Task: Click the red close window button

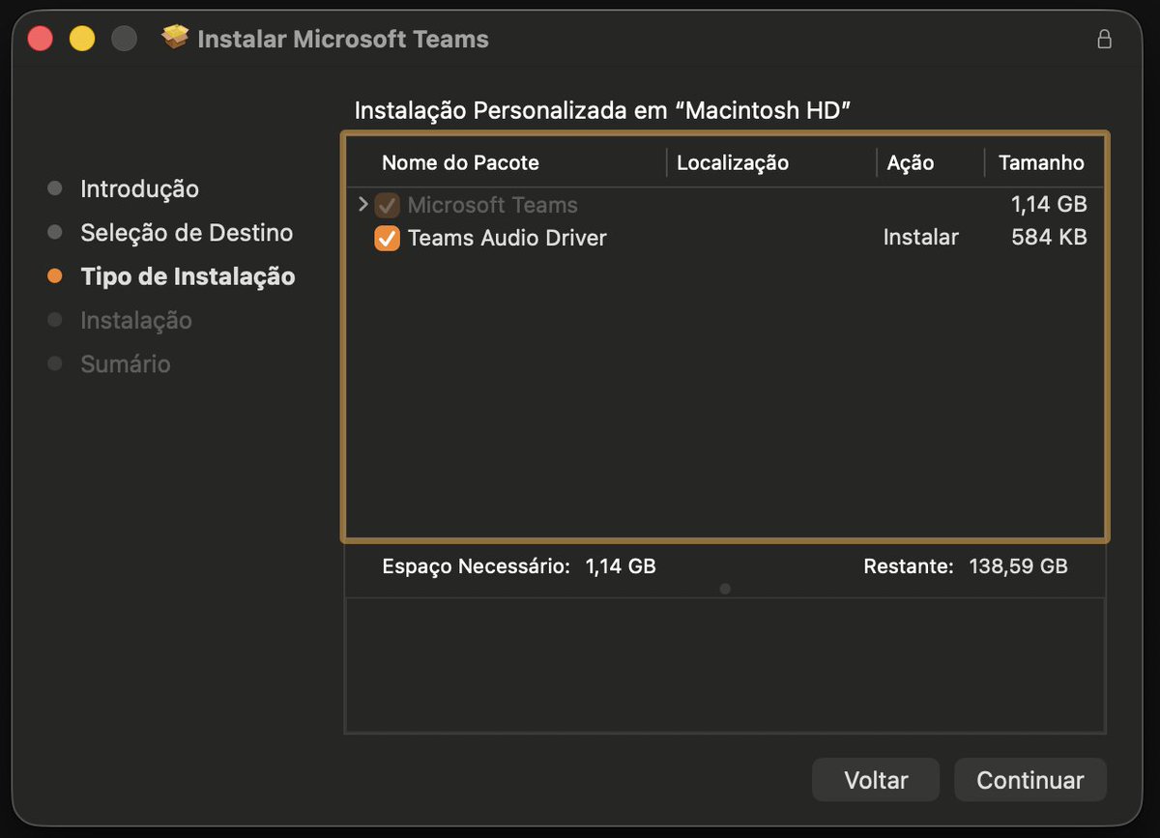Action: (40, 39)
